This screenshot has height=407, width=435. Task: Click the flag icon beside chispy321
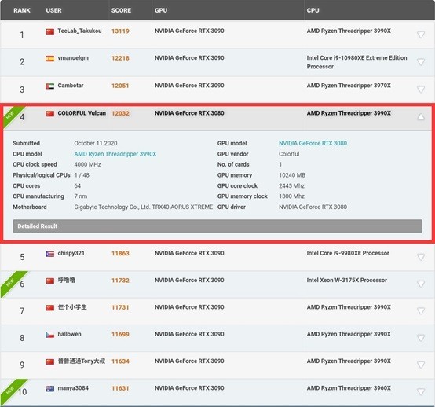[50, 254]
